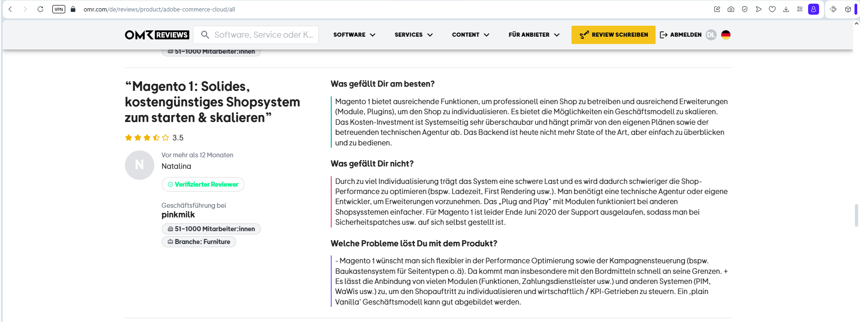Screen dimensions: 860x322
Task: Click the ABMELDEN logout link
Action: click(x=681, y=35)
